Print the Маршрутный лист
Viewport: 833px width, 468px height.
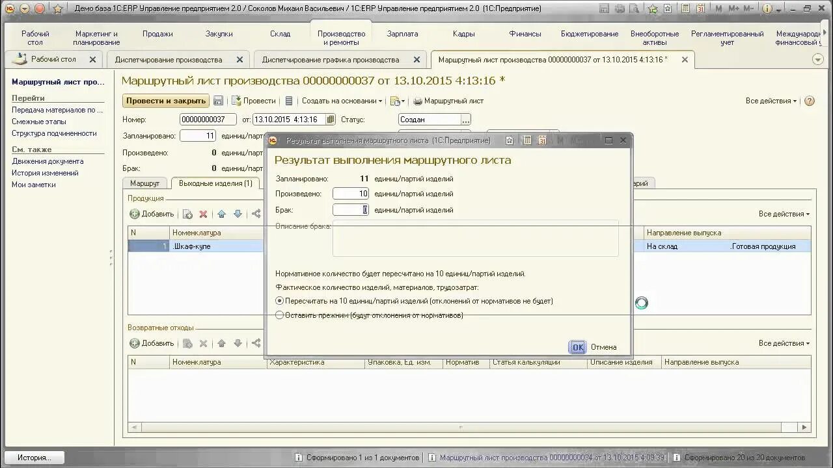point(448,101)
